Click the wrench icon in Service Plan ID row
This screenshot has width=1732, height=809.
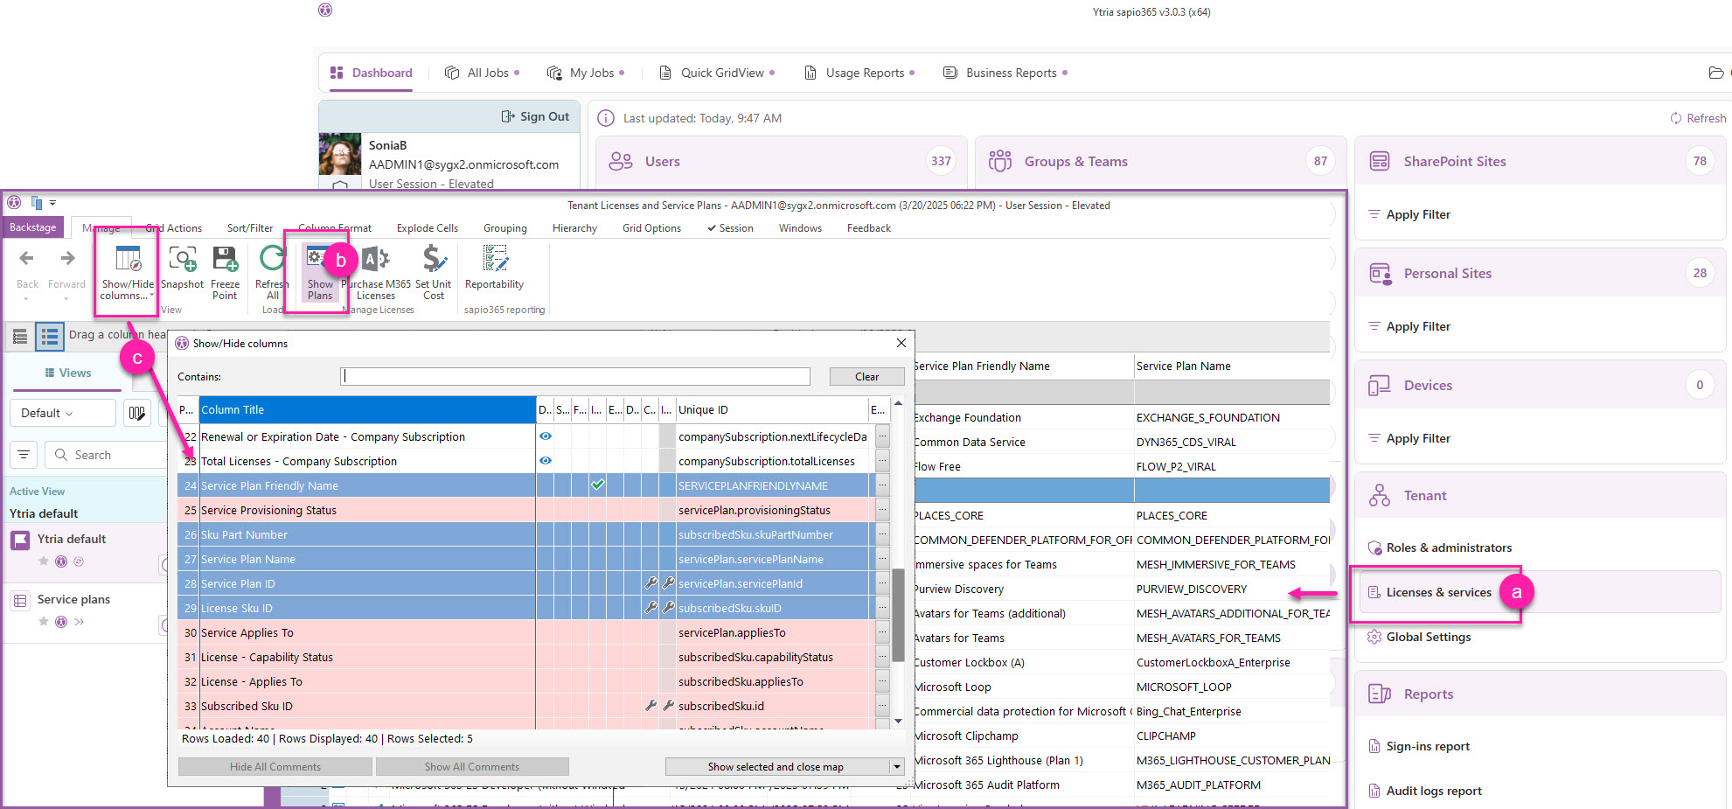point(650,583)
